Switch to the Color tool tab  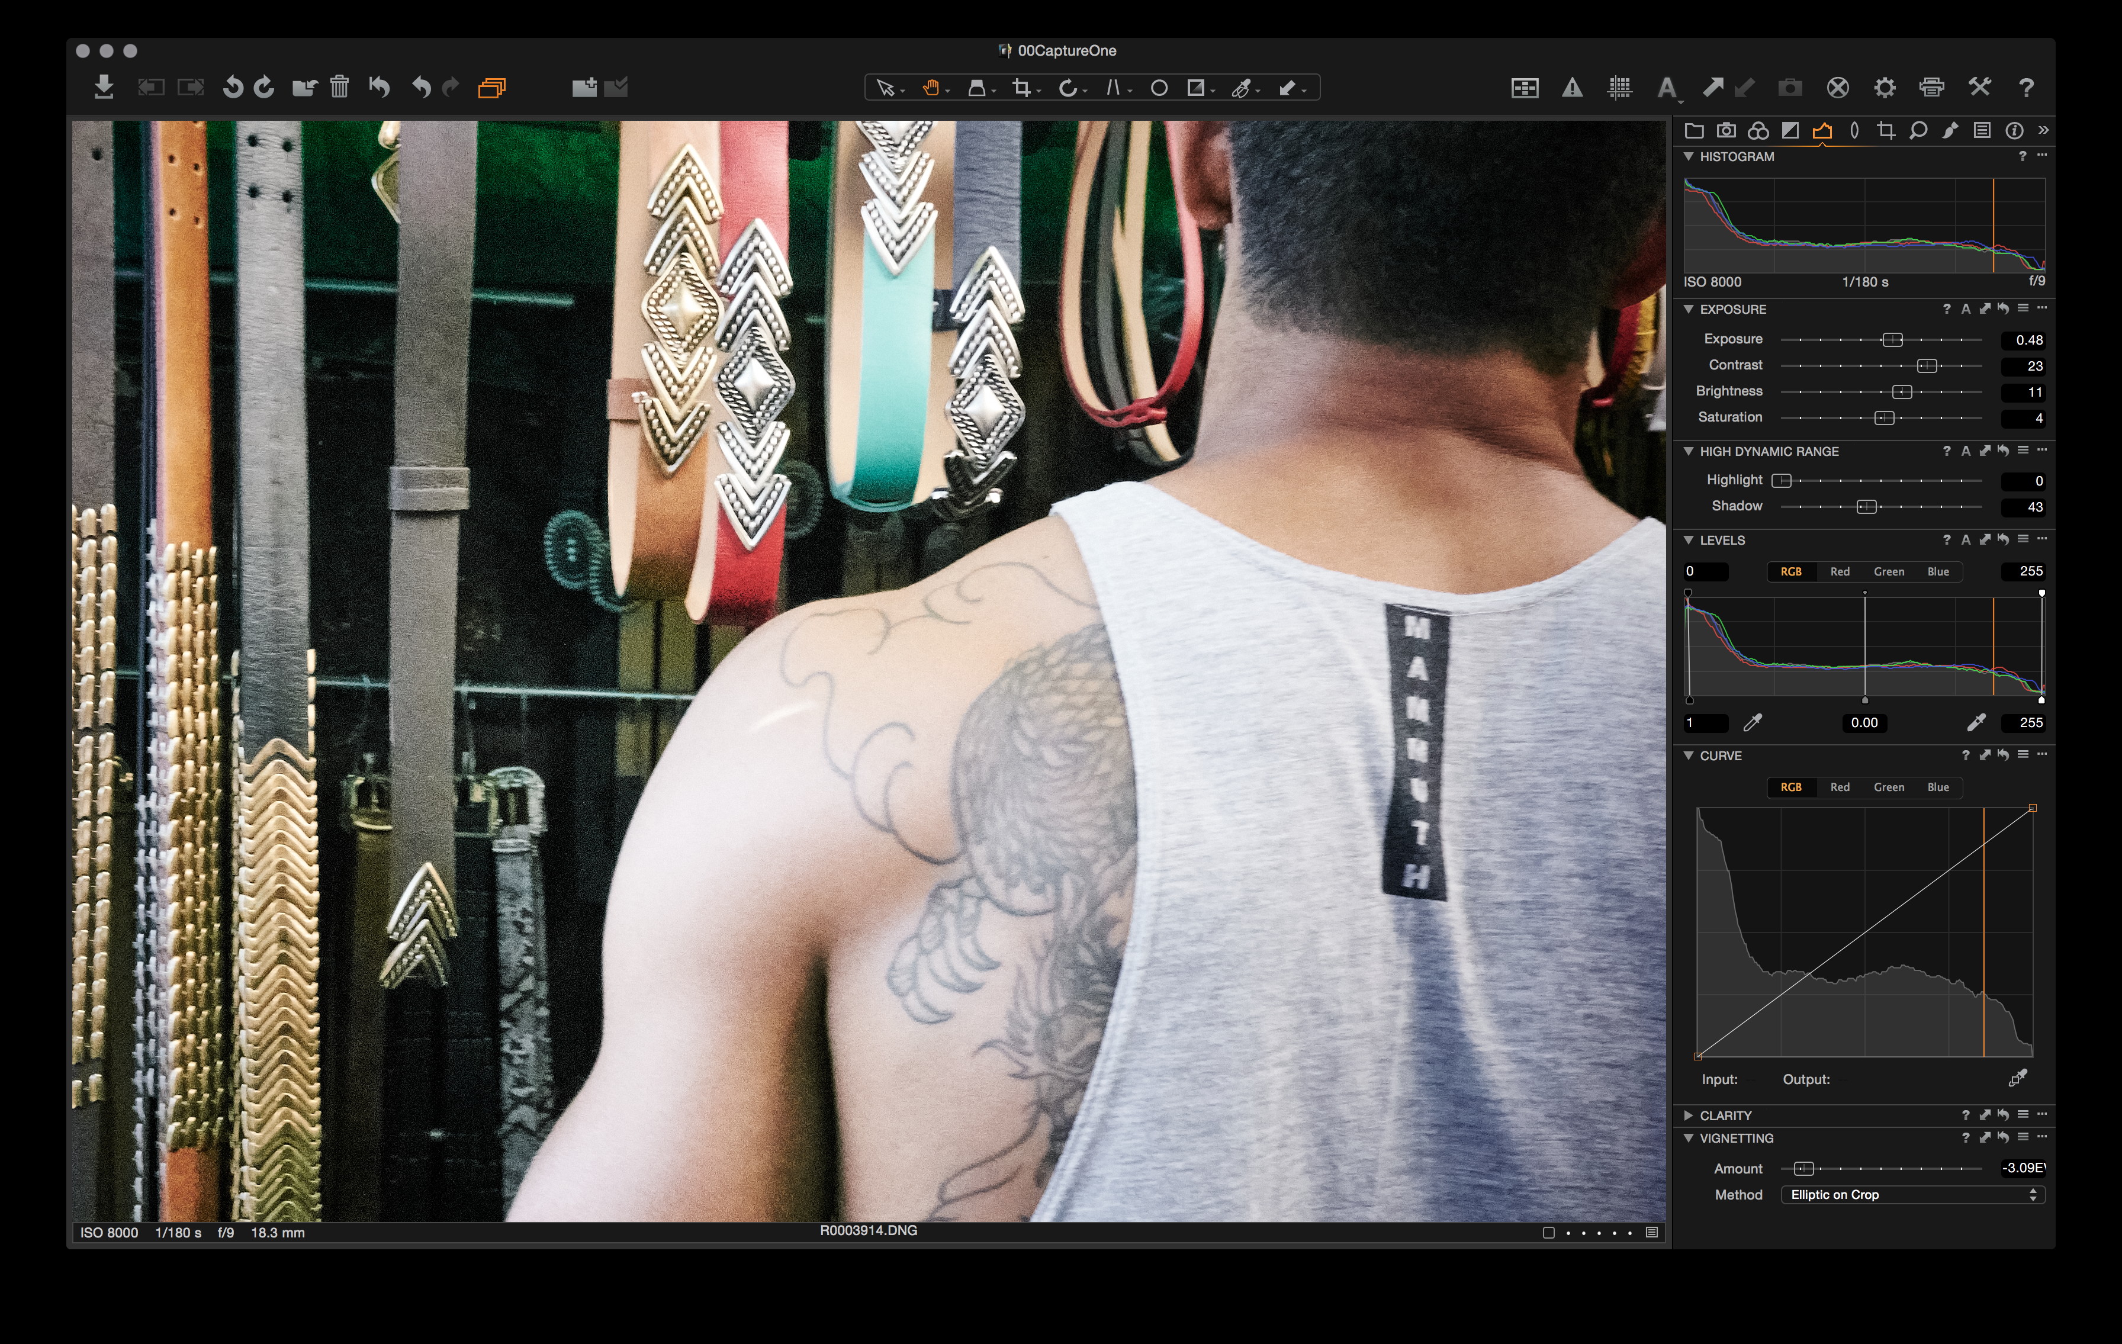[x=1758, y=131]
